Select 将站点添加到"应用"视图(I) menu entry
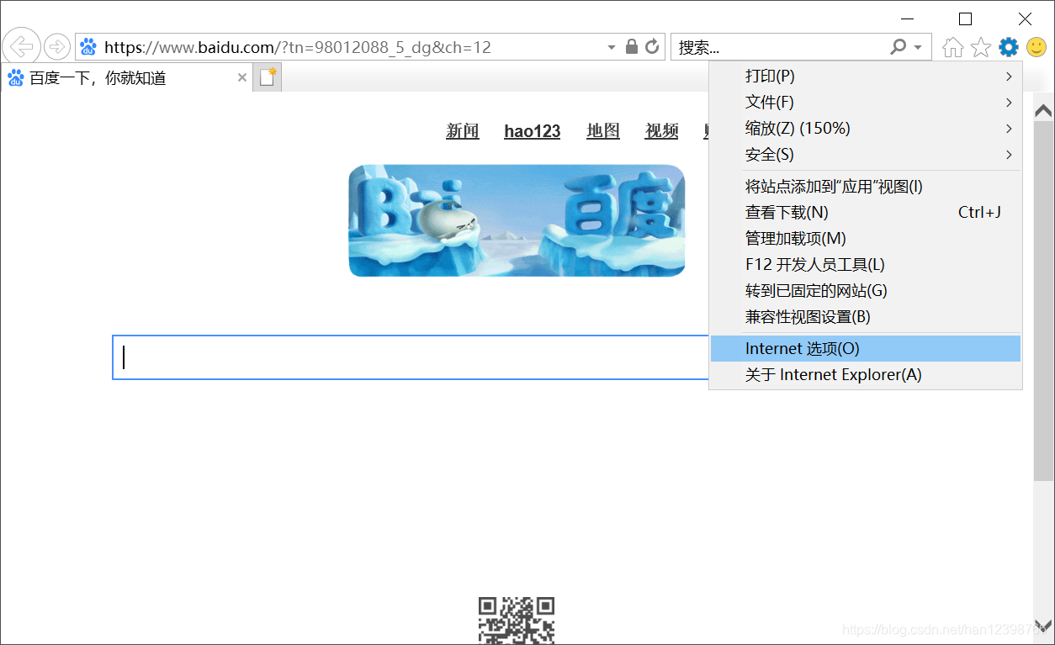 pos(866,187)
